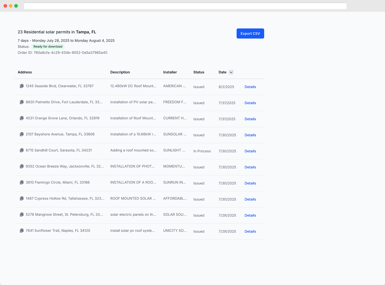Open Details for the 8/2/2025 Clearwater permit
Viewport: 385px width, 285px height.
(250, 87)
